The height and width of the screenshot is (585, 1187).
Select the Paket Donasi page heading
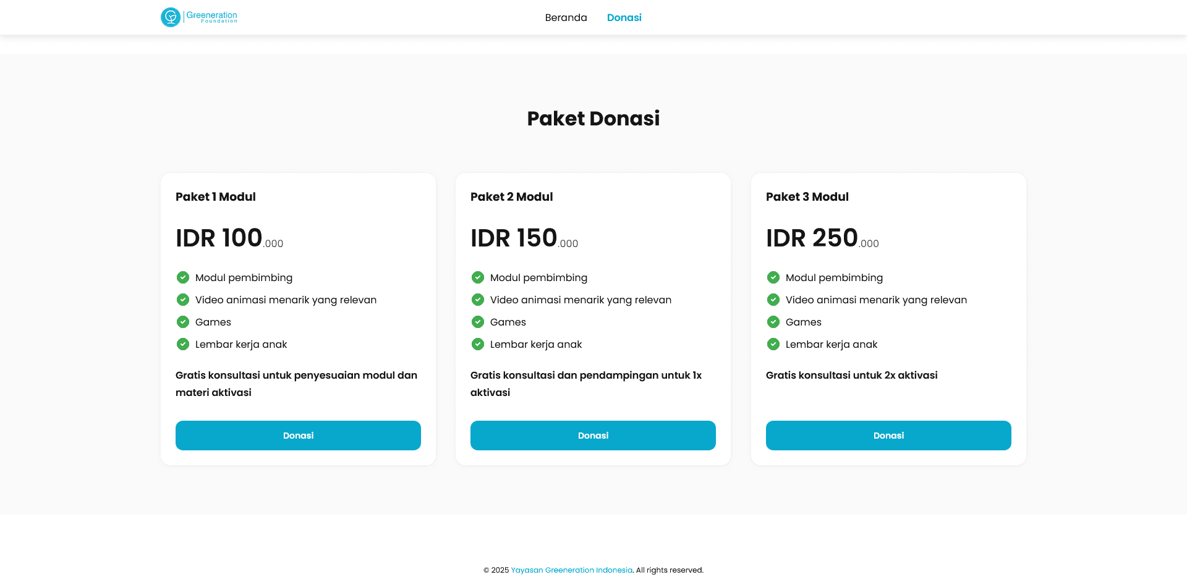[593, 118]
